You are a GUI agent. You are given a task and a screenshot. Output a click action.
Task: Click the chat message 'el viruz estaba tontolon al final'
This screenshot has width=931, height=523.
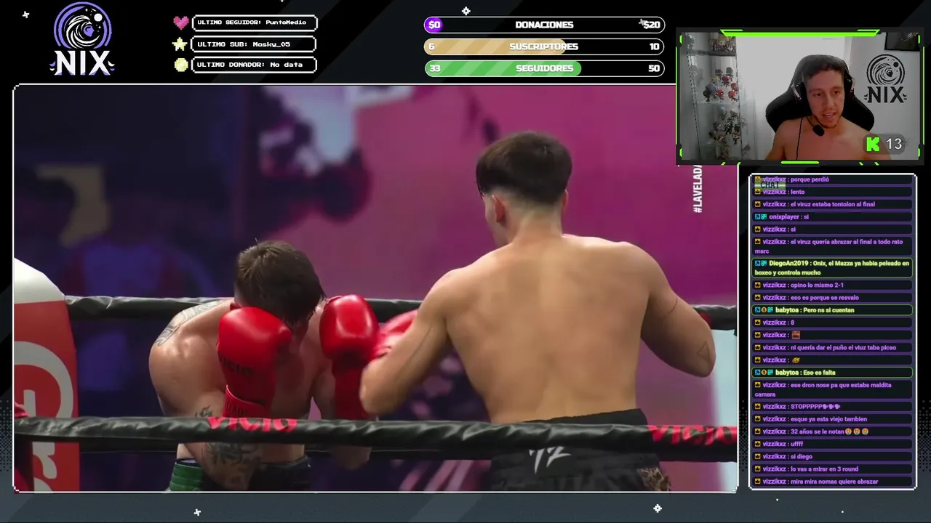[x=833, y=204]
